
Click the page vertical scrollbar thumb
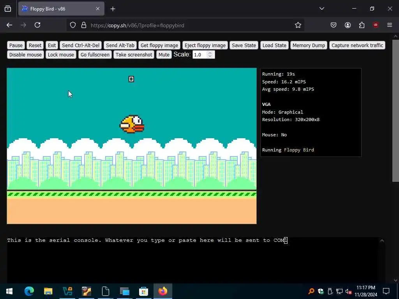coord(395,111)
